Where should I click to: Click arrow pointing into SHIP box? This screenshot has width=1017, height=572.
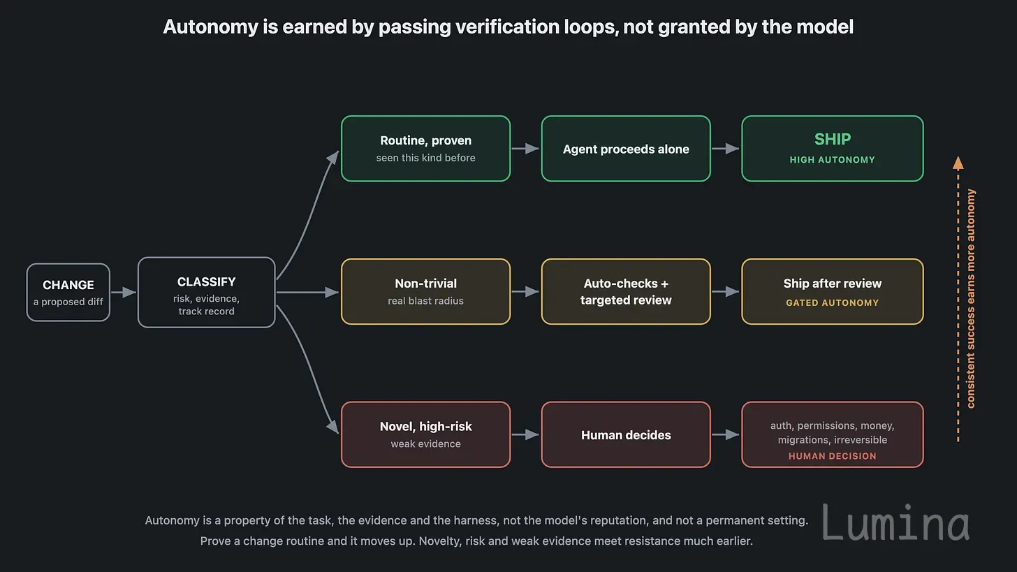tap(726, 149)
